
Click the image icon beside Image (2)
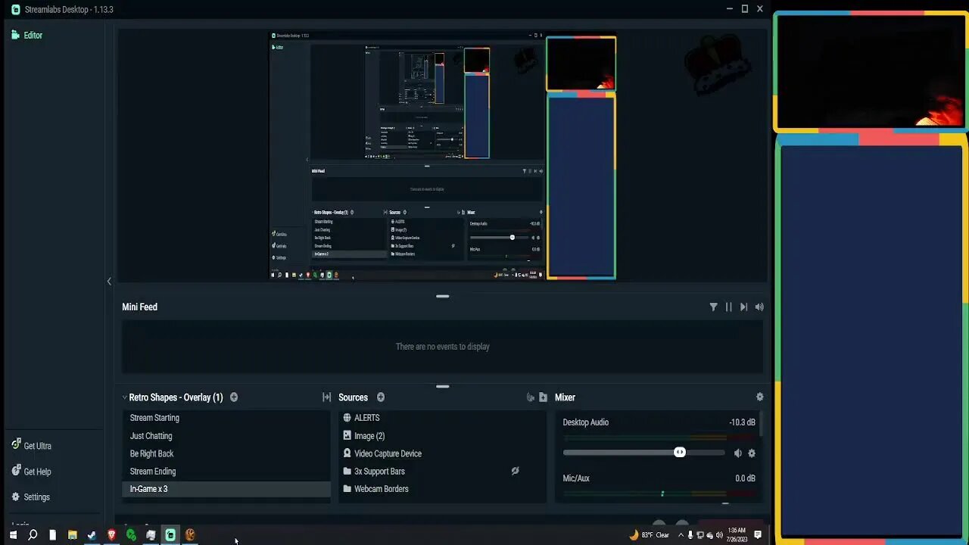347,436
